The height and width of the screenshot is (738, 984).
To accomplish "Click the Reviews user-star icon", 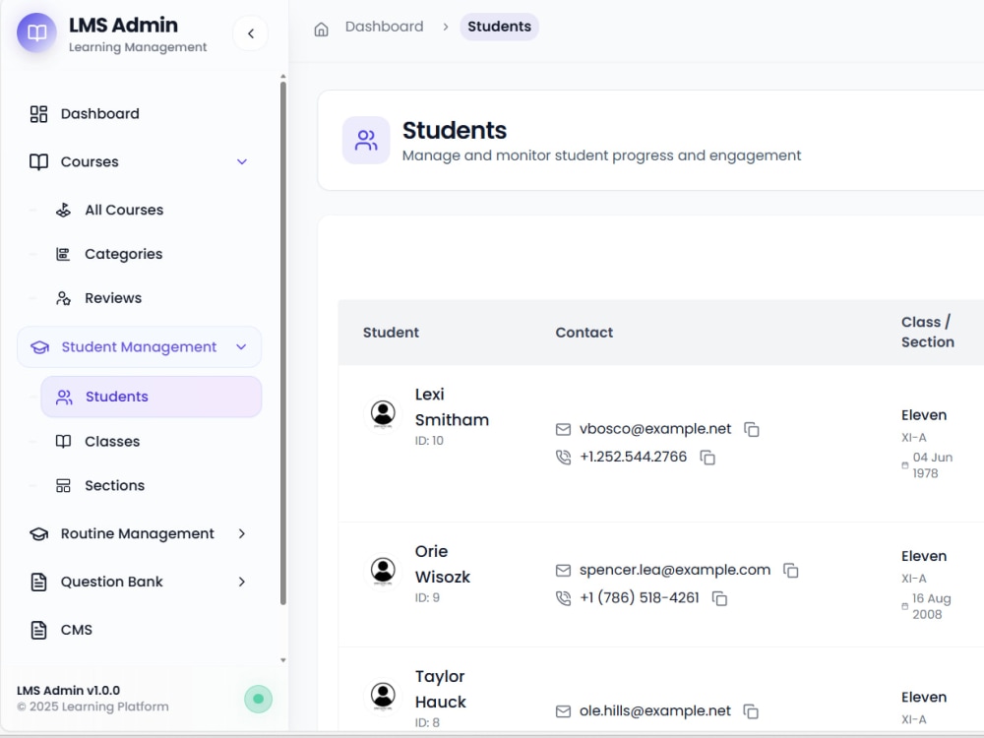I will 63,298.
